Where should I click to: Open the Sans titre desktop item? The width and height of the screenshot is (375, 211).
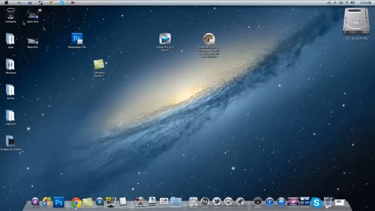click(33, 16)
